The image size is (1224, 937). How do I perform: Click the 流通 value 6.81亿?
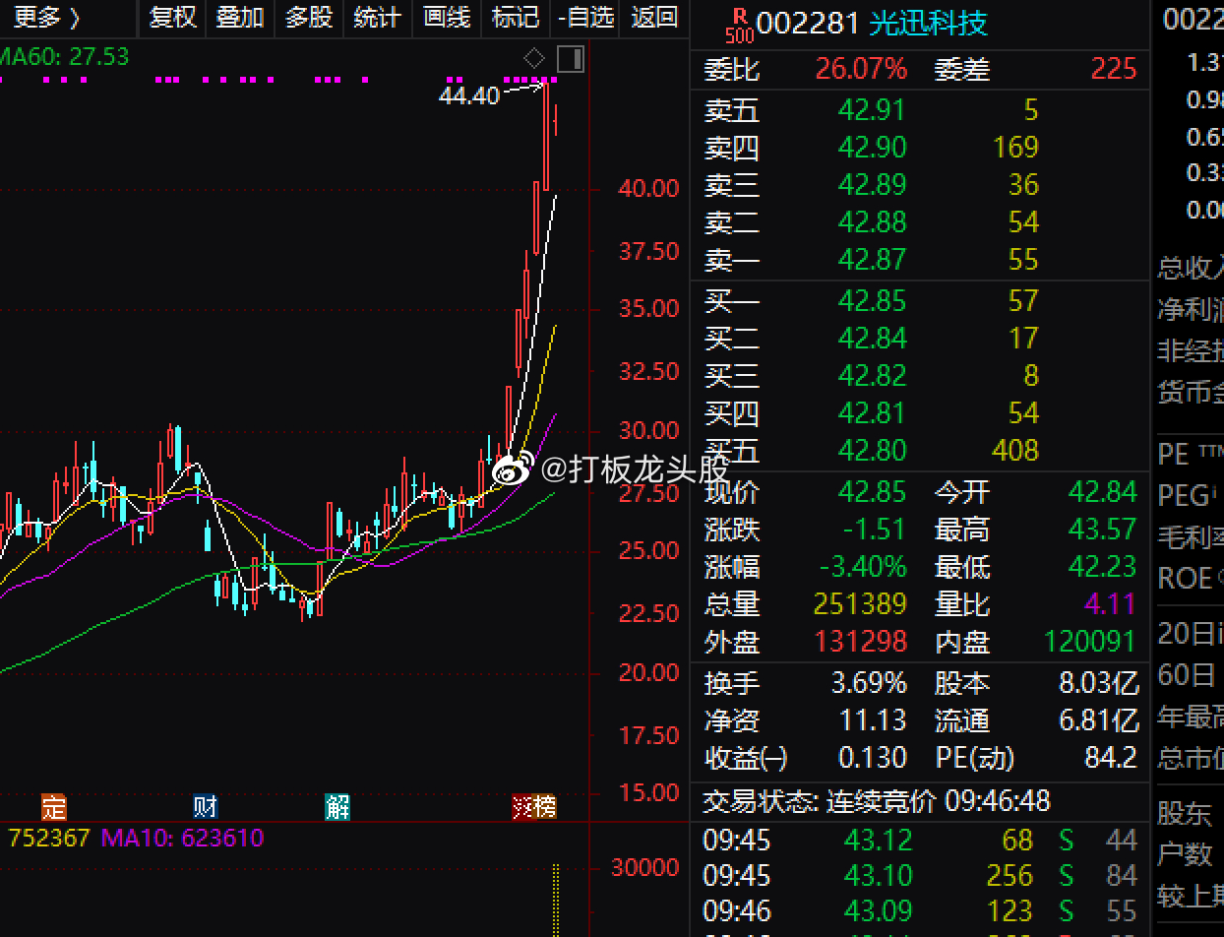pos(1098,720)
